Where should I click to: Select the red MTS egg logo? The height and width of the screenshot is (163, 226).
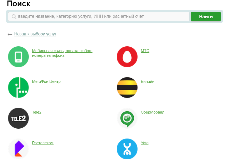click(x=127, y=57)
